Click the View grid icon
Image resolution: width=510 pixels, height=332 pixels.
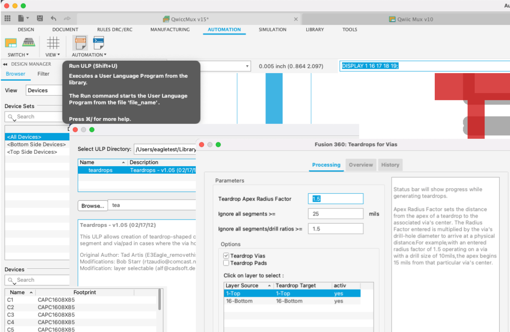[x=53, y=43]
